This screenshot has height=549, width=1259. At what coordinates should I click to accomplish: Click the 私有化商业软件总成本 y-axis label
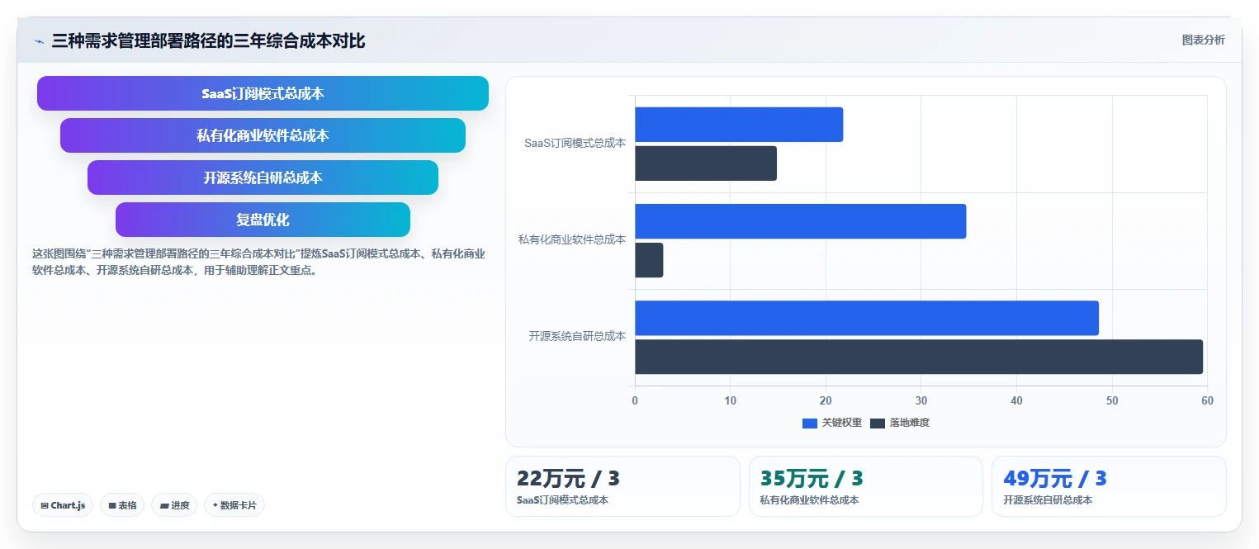571,239
